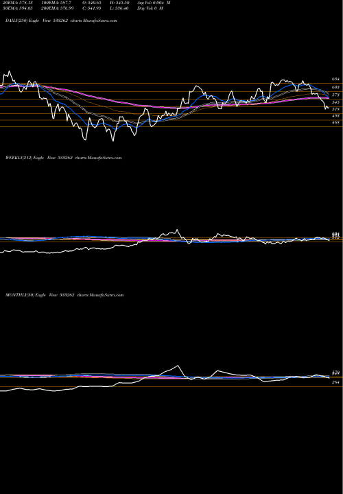343x494 pixels.
Task: Select the high price 'H:' readout
Action: point(119,3)
